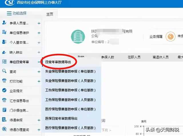Click the 汇总信息导出 sidebar icon

[4, 100]
